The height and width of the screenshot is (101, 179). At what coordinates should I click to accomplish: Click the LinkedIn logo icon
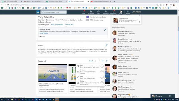click(x=38, y=12)
